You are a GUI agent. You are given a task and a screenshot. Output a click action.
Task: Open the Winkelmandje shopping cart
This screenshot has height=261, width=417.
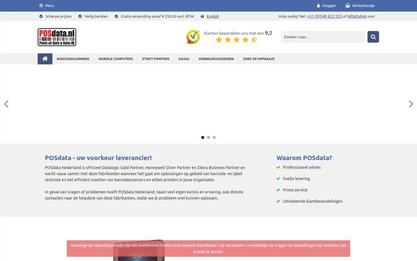pos(360,6)
